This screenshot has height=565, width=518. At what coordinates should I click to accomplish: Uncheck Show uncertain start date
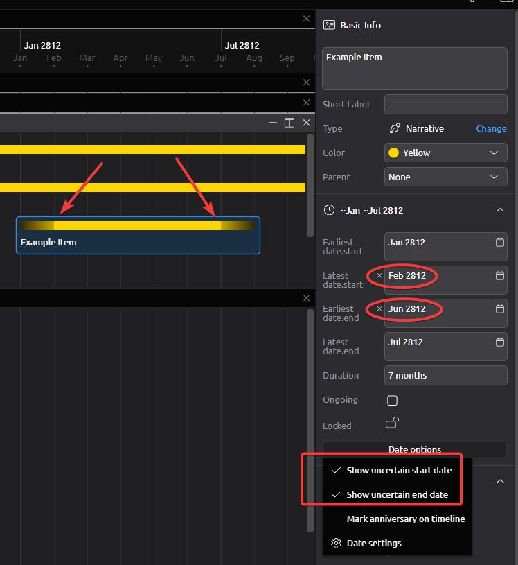point(398,470)
